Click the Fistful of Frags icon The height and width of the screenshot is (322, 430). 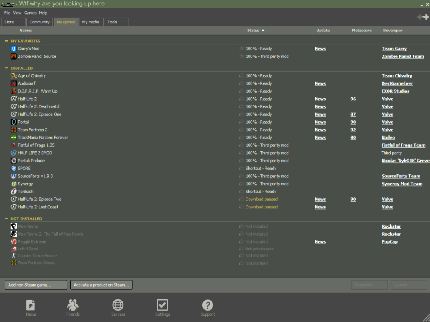click(x=14, y=145)
